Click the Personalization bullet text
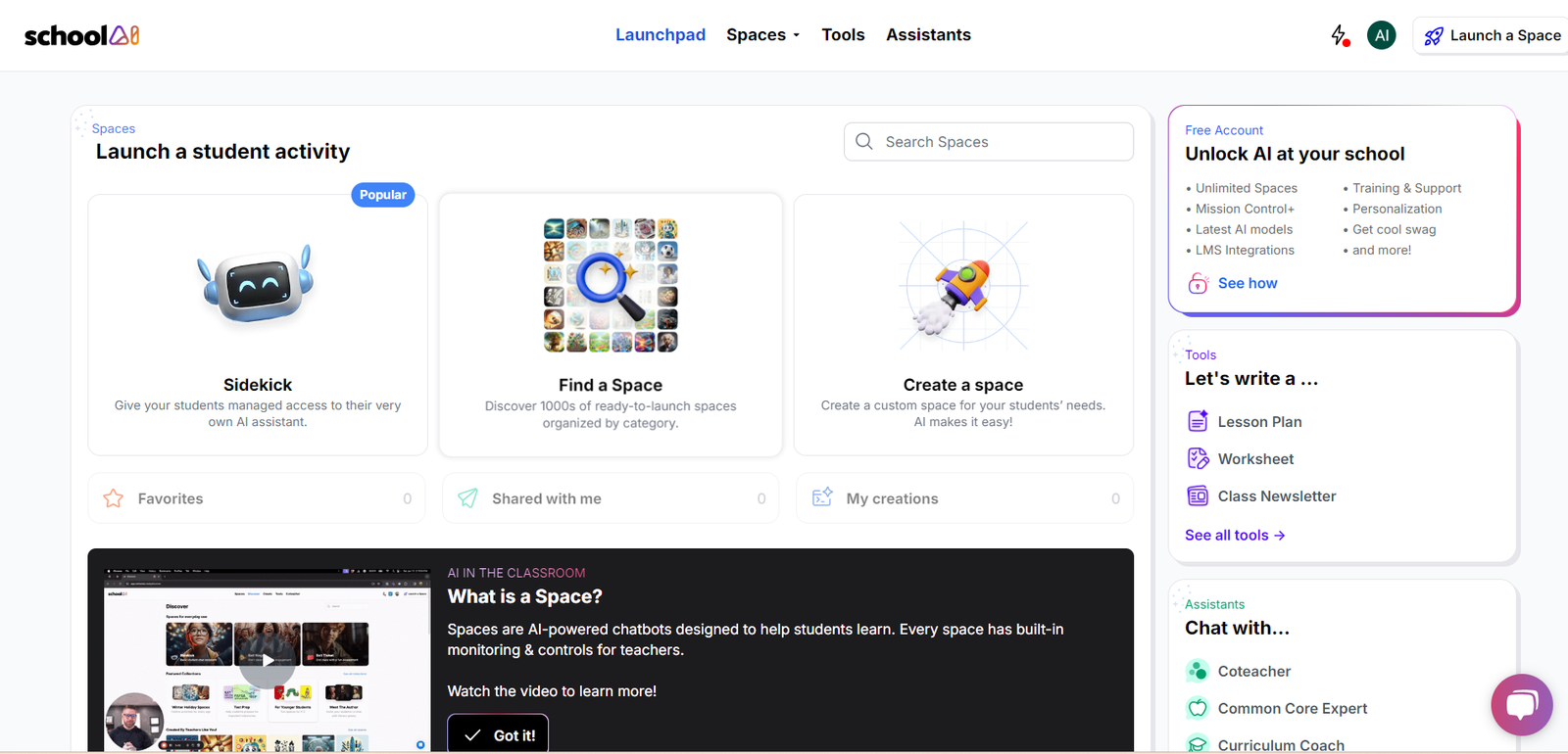 (x=1397, y=209)
